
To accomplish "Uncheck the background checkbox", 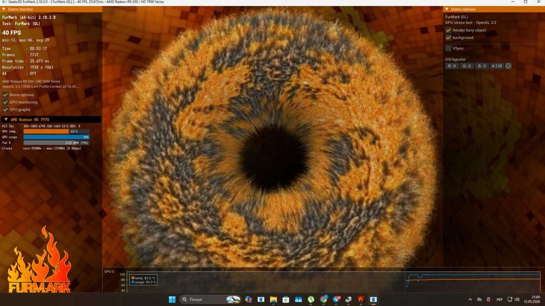I will [x=449, y=38].
